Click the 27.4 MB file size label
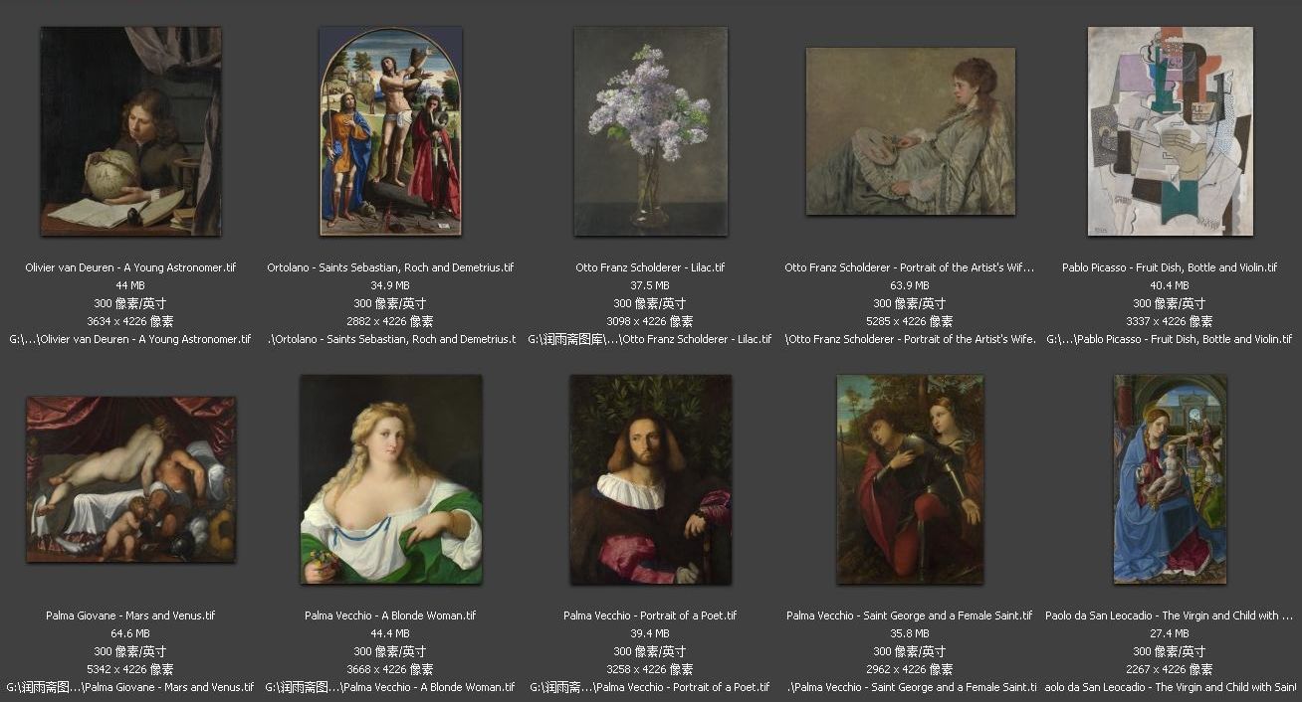The height and width of the screenshot is (702, 1302). [1170, 633]
